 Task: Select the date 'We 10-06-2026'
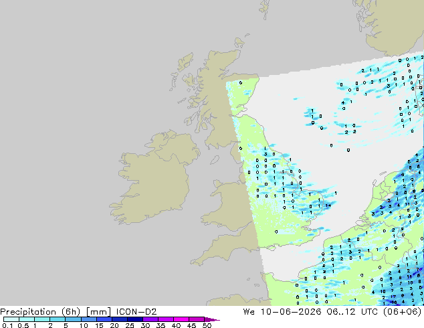click(x=282, y=311)
